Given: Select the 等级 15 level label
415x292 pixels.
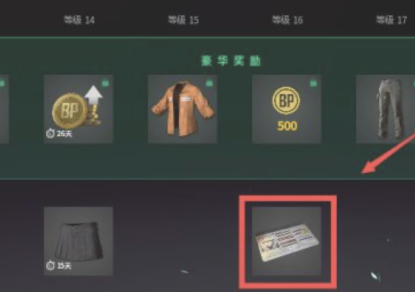Looking at the screenshot, I should [183, 20].
